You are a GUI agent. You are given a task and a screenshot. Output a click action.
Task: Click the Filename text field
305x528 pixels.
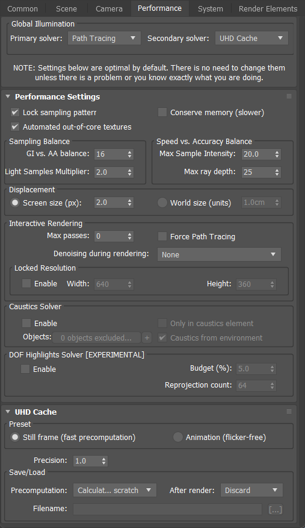pos(167,509)
